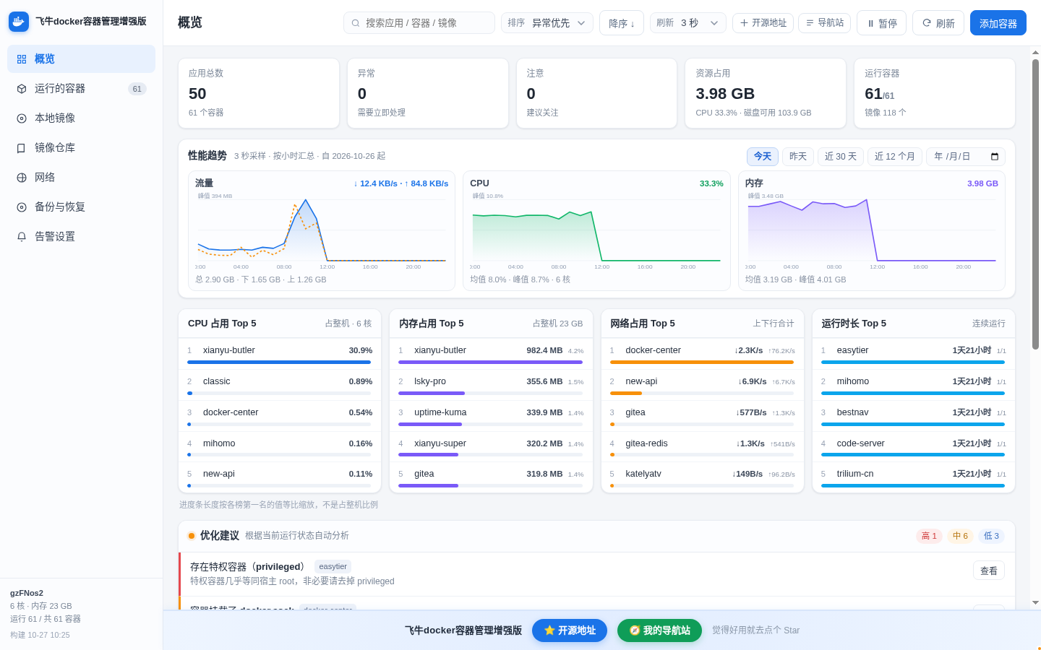Open the 概览 overview grid icon
The height and width of the screenshot is (650, 1041).
pyautogui.click(x=22, y=59)
